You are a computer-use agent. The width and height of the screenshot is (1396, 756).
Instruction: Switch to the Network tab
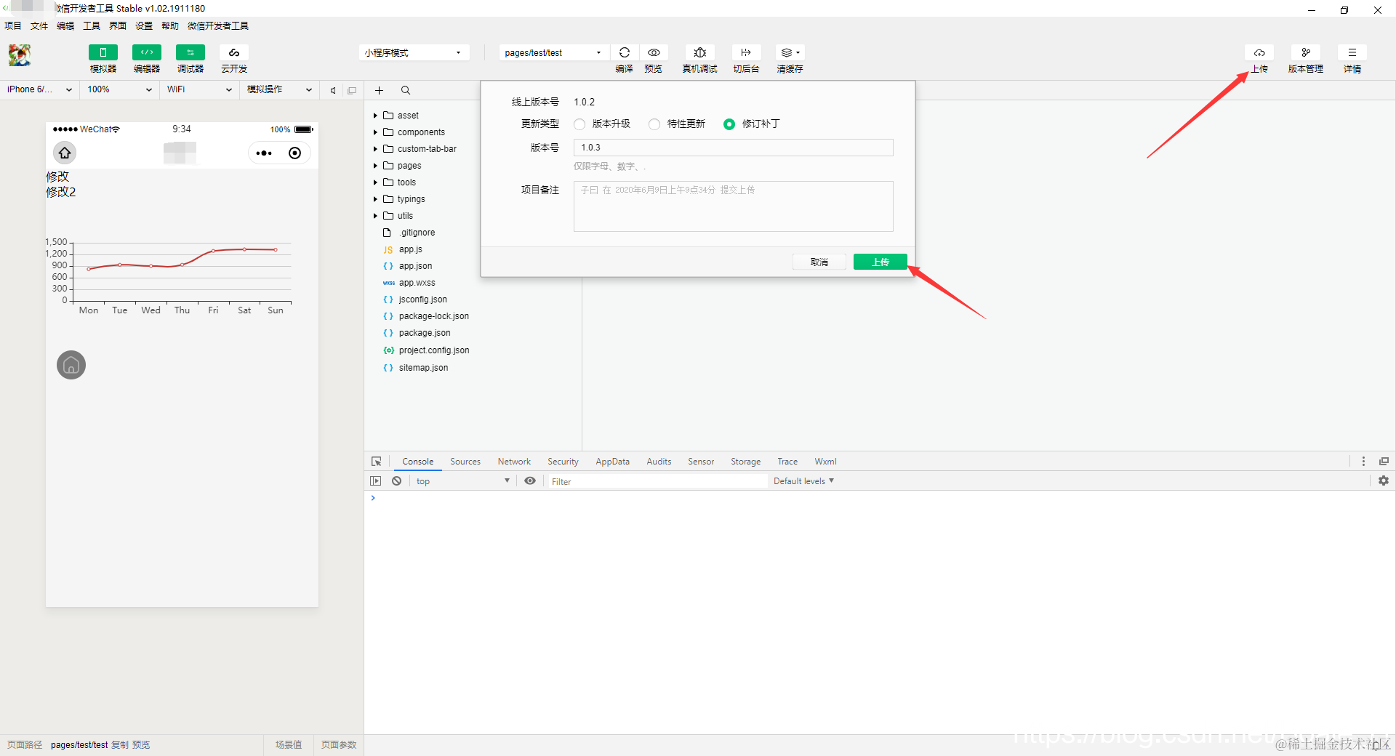point(514,462)
